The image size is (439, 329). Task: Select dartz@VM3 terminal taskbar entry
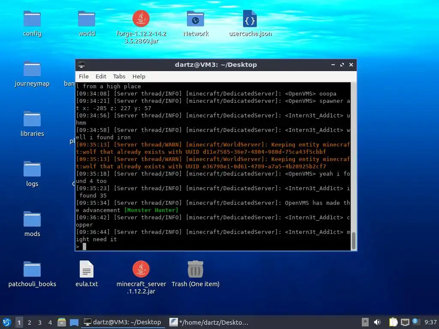click(123, 322)
